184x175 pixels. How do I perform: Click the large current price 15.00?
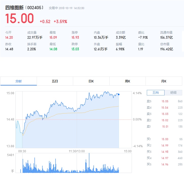tap(19, 19)
